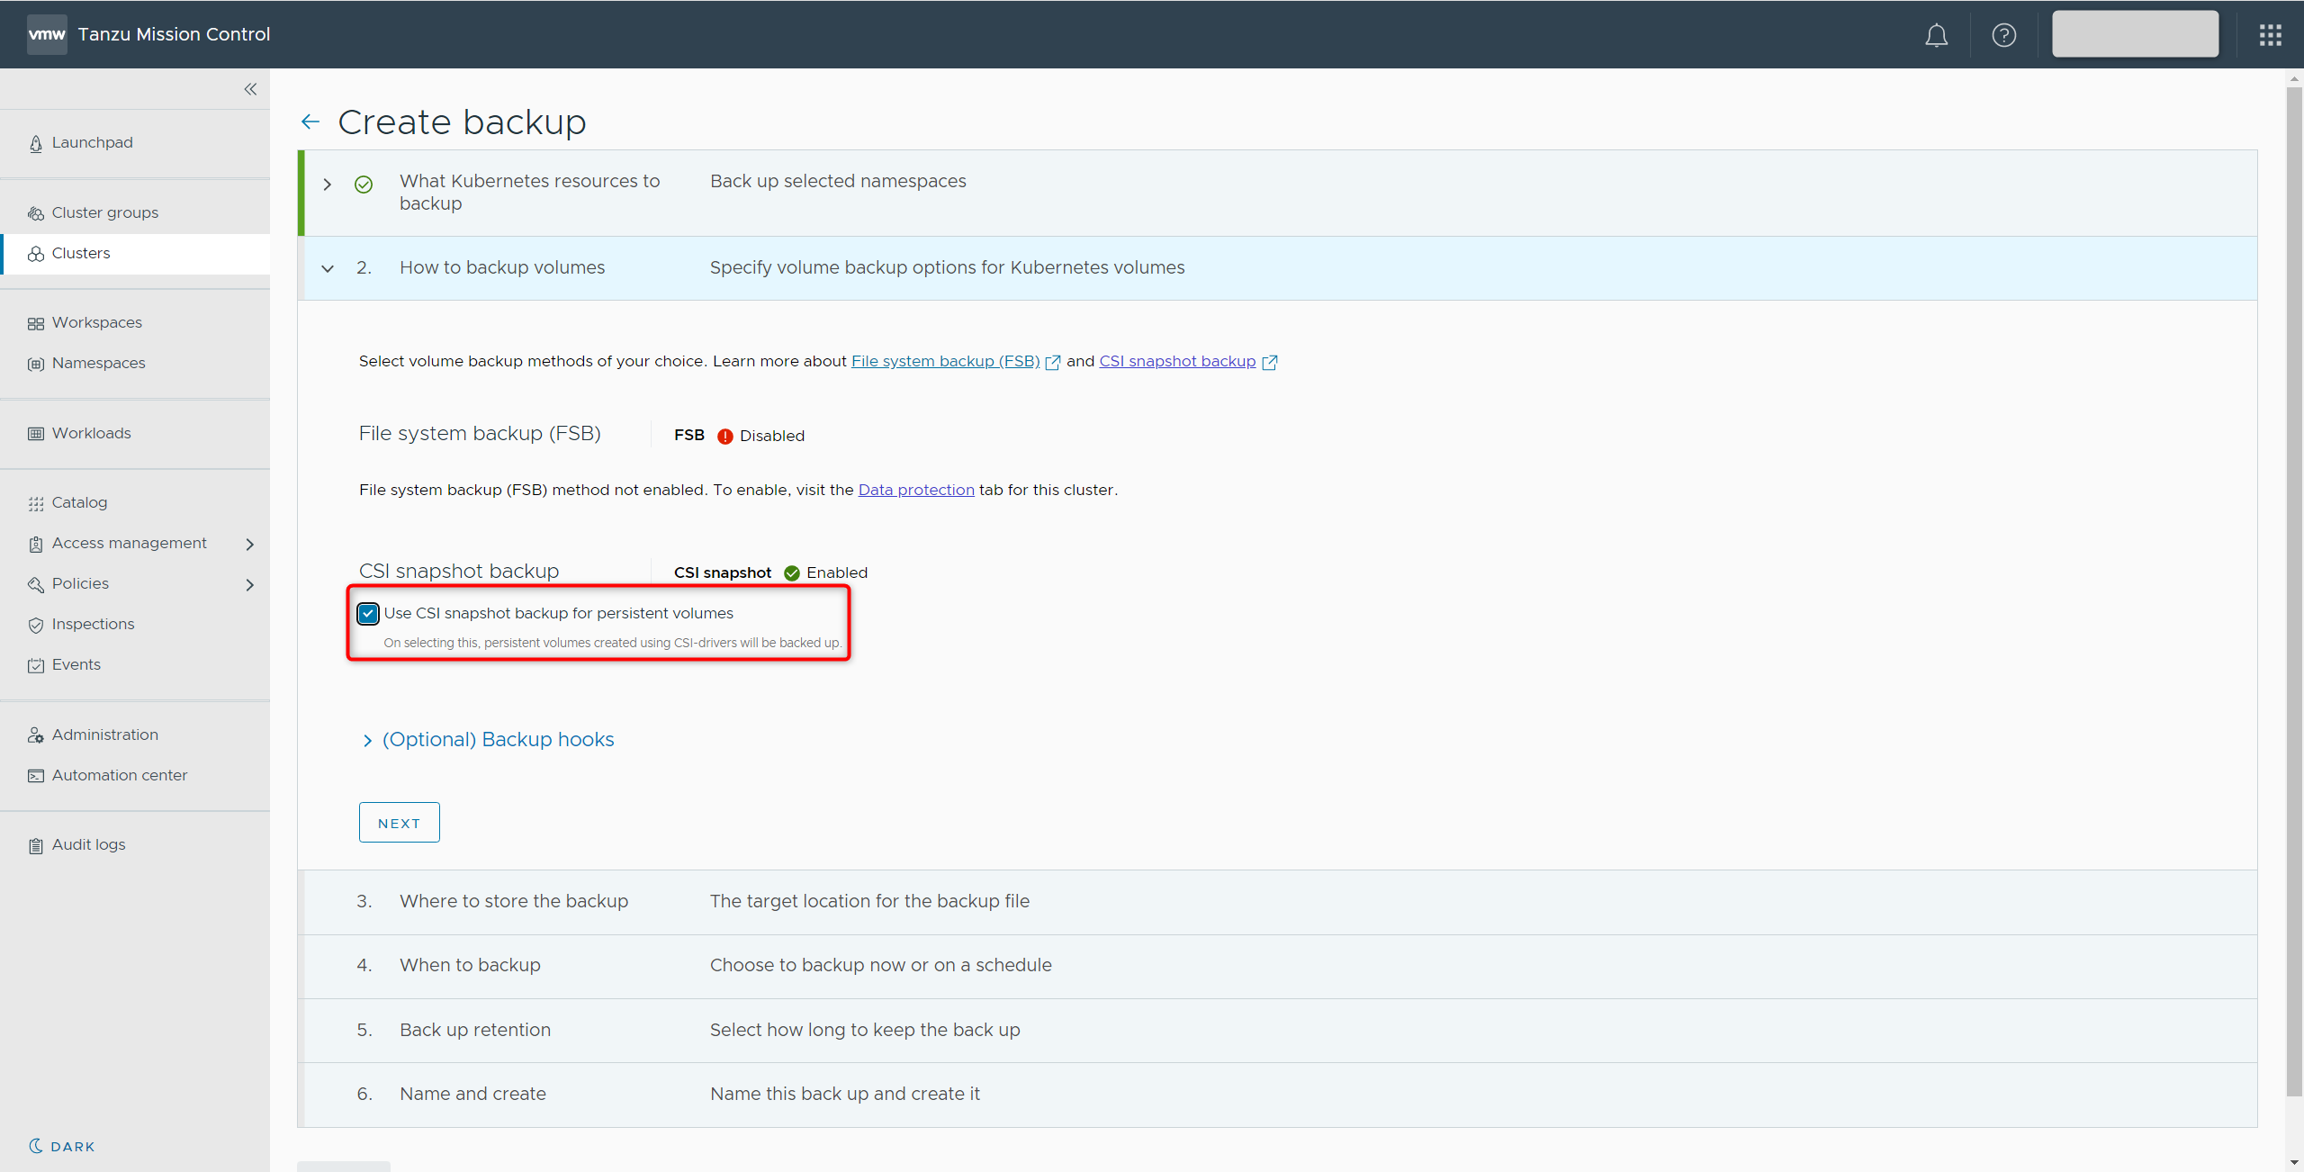Collapse How to backup volumes step
Screen dimensions: 2304x1172
328,268
